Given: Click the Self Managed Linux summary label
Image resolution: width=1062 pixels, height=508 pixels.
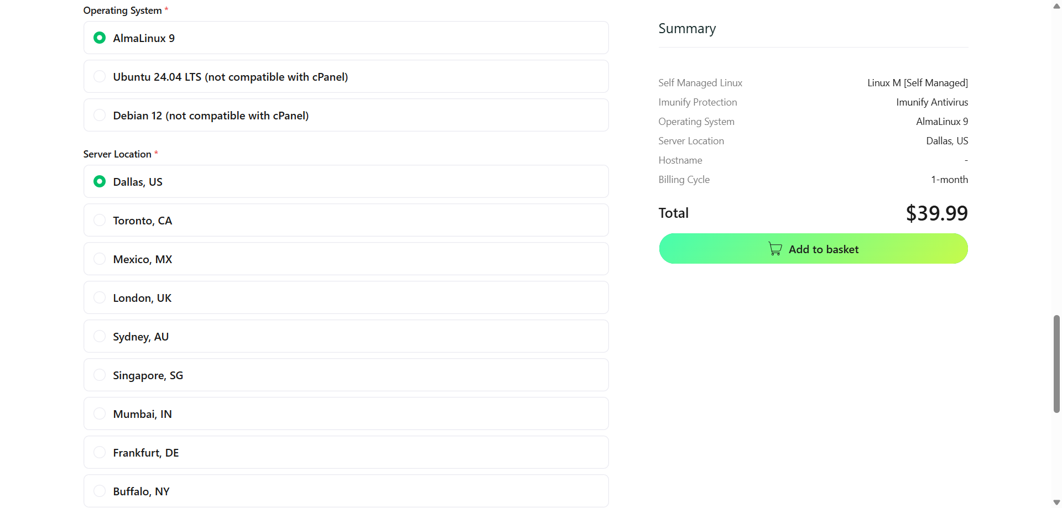Looking at the screenshot, I should (x=700, y=83).
